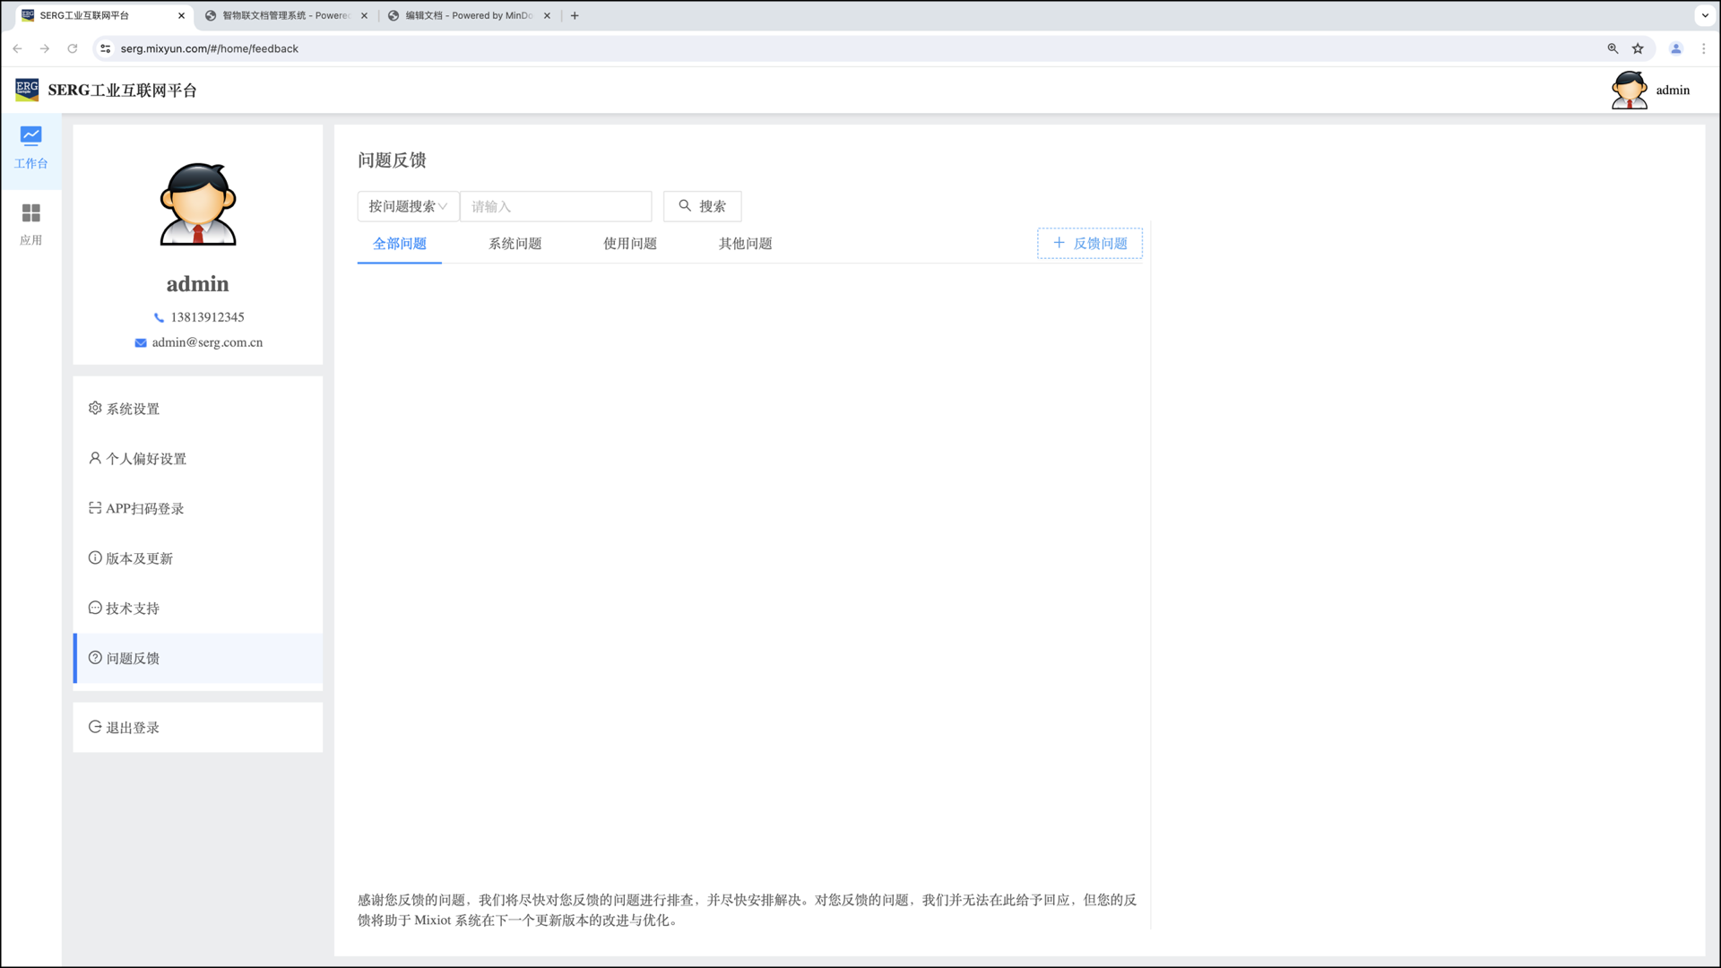This screenshot has width=1721, height=968.
Task: Click the 请输入 search input field
Action: [556, 206]
